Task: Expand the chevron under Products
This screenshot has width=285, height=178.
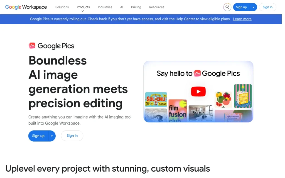Action: click(x=83, y=11)
